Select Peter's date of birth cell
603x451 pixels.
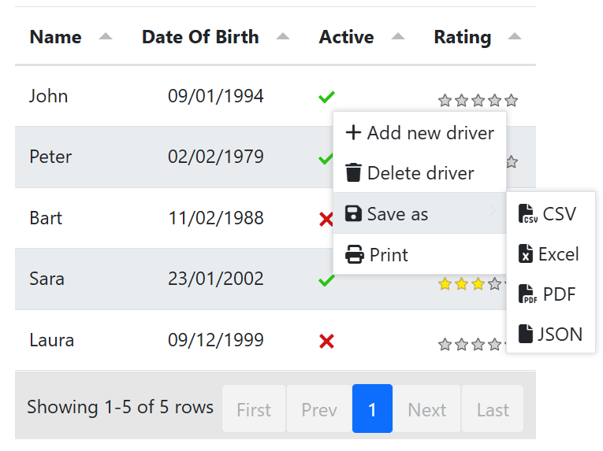[x=215, y=157]
